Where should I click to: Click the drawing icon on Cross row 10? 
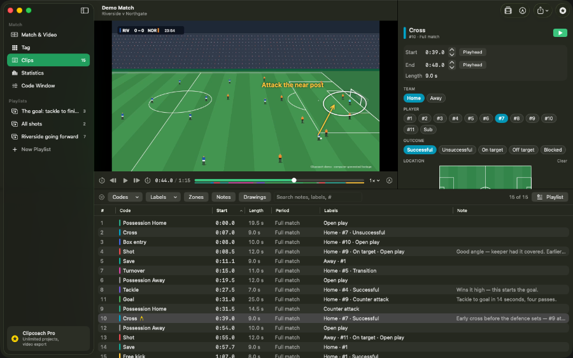coord(142,319)
